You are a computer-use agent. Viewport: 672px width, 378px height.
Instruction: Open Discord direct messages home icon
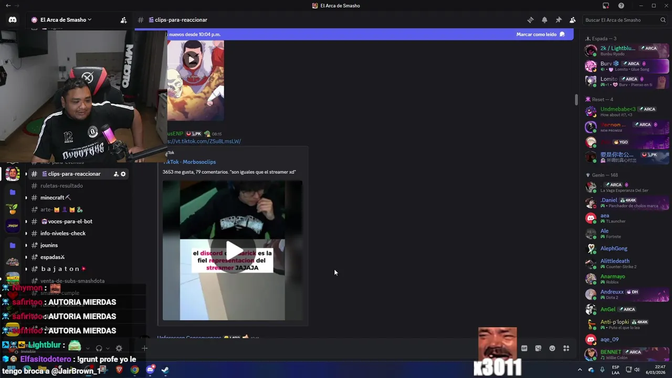[13, 20]
